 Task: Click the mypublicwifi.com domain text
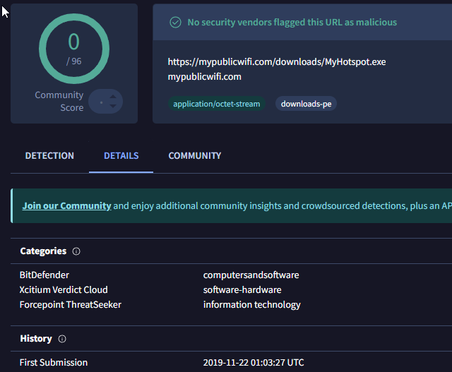205,76
